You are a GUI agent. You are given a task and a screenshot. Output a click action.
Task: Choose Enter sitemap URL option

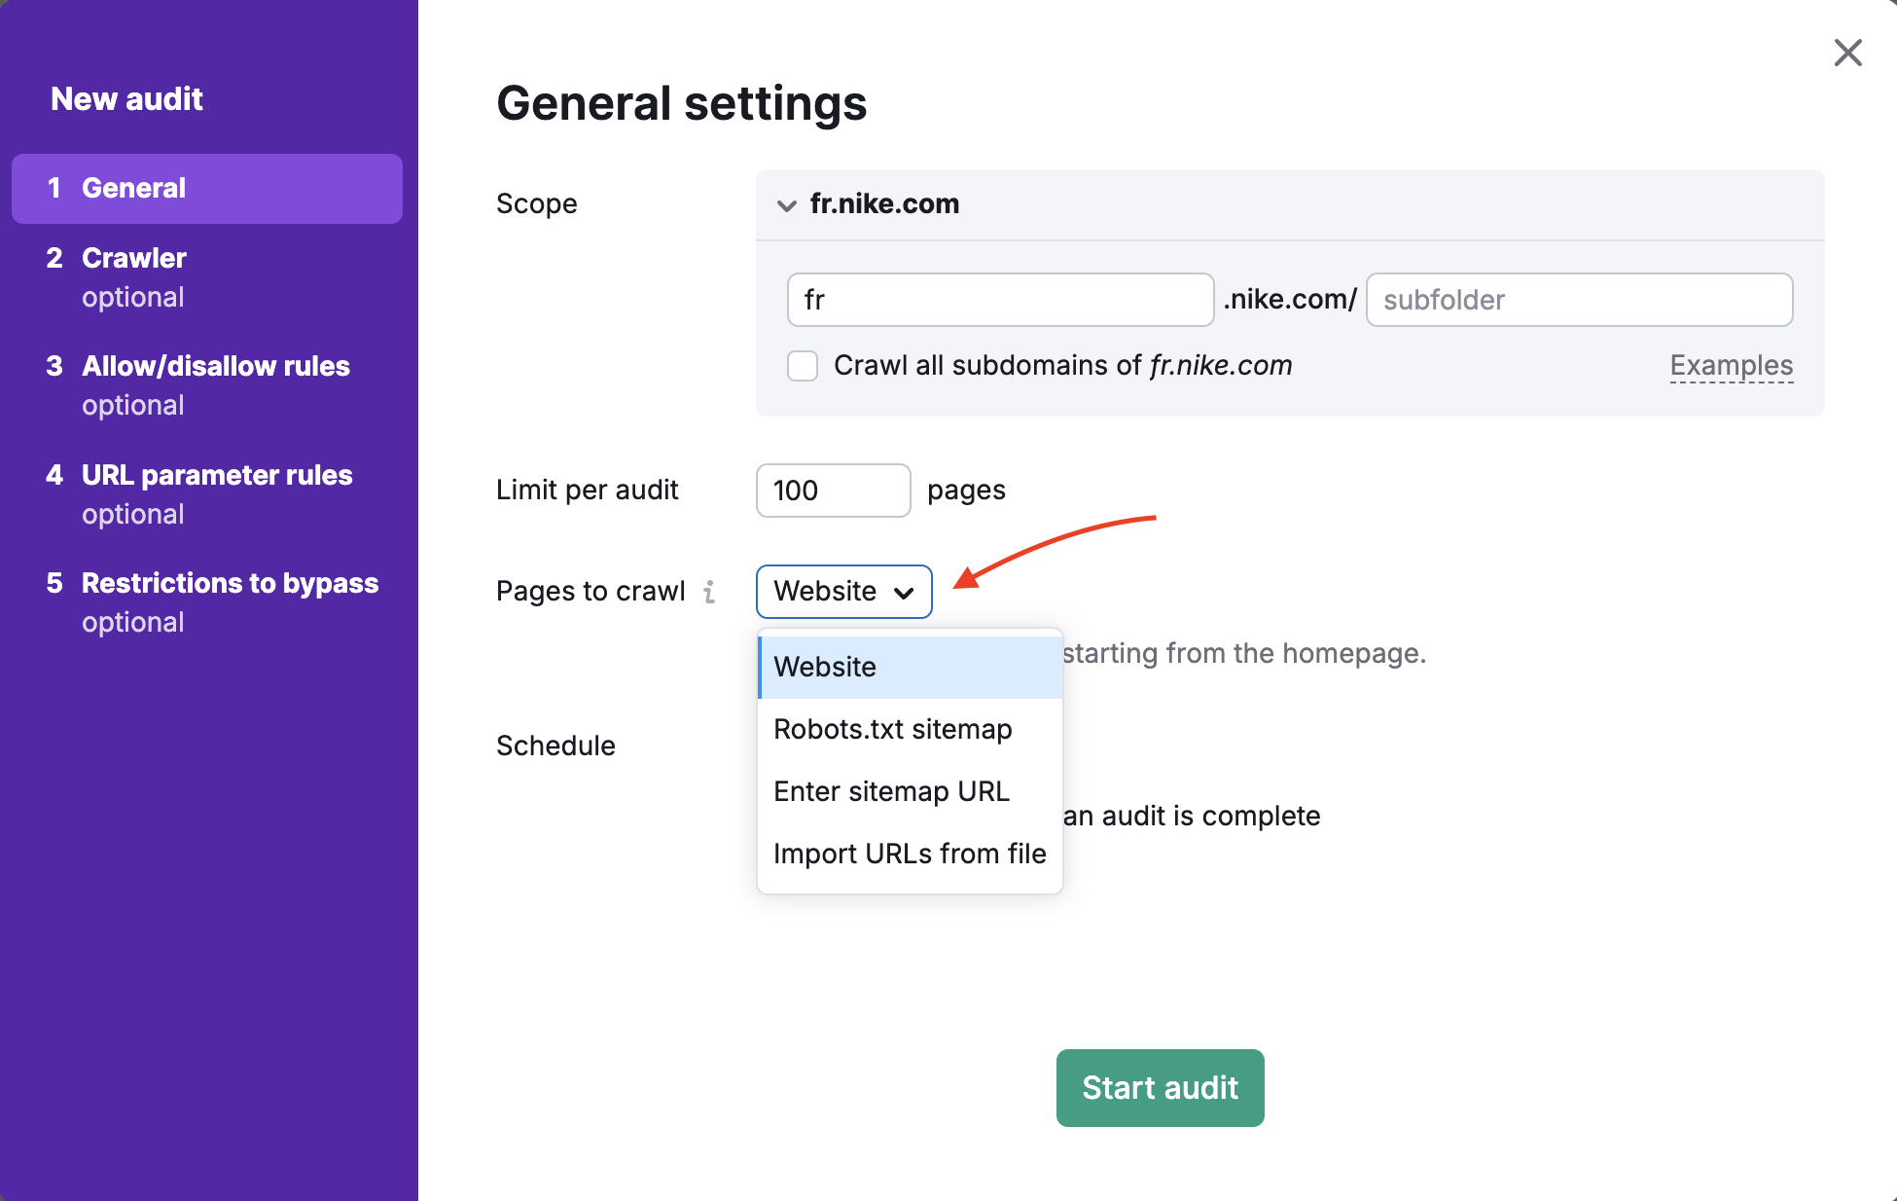(x=890, y=791)
